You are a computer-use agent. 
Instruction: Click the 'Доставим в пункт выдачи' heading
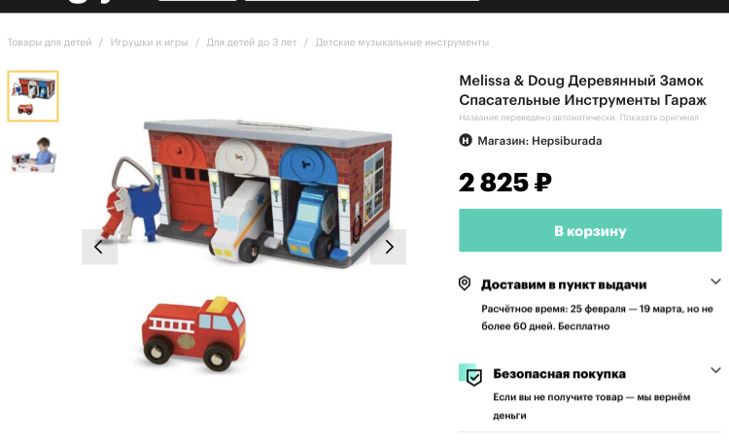pyautogui.click(x=564, y=285)
